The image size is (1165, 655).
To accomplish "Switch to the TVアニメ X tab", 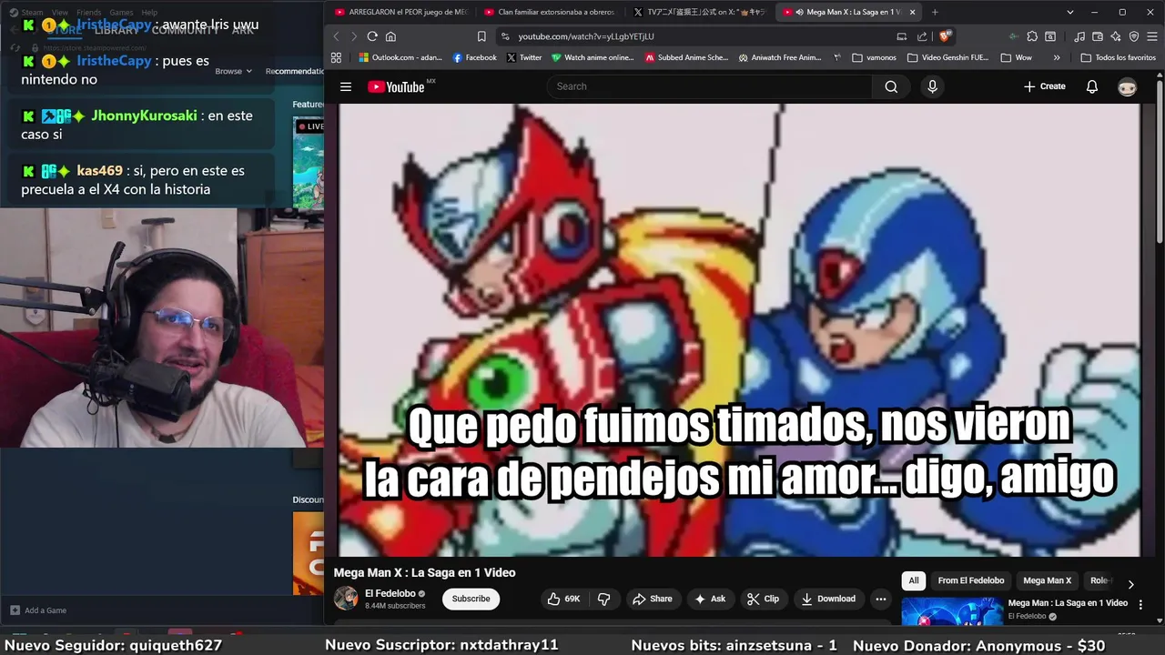I will tap(699, 12).
